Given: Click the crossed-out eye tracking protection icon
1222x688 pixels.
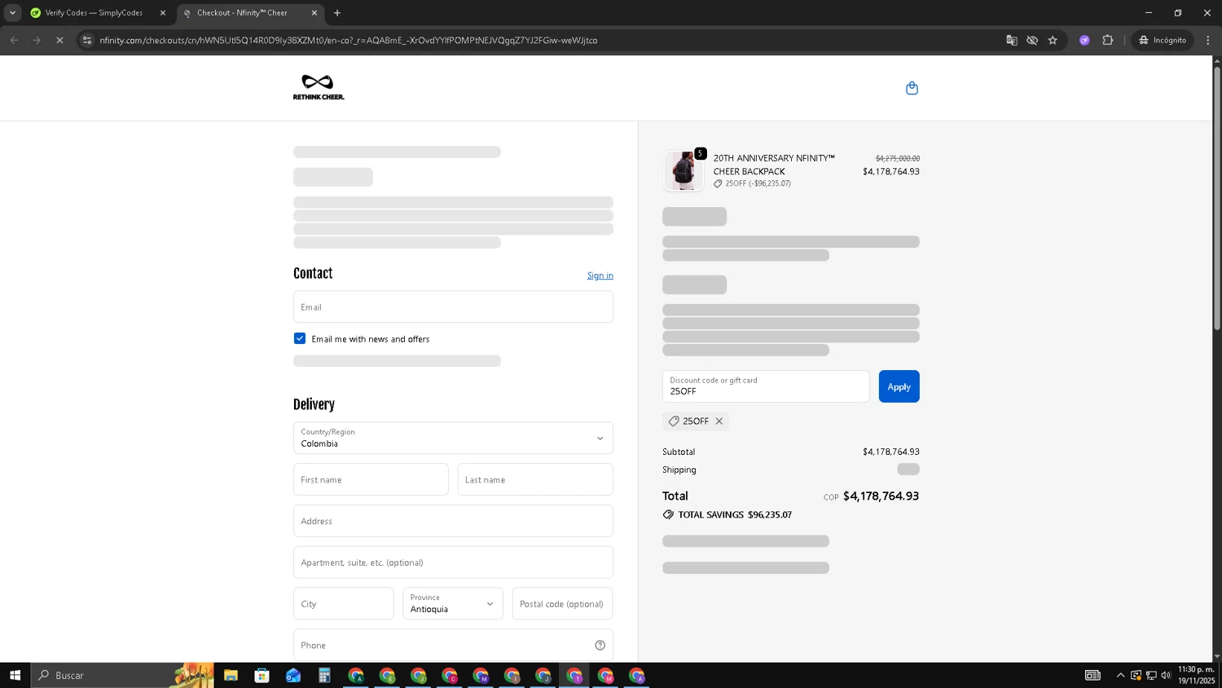Looking at the screenshot, I should pos(1032,40).
